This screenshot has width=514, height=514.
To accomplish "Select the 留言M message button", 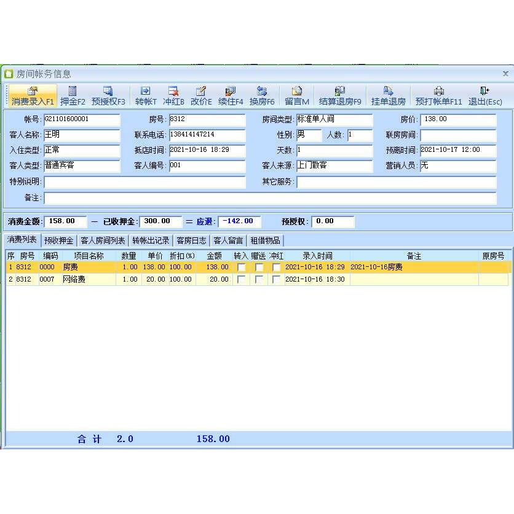I will [x=297, y=96].
